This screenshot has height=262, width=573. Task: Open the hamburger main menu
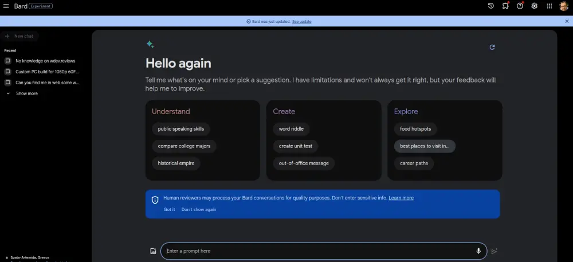click(x=6, y=6)
